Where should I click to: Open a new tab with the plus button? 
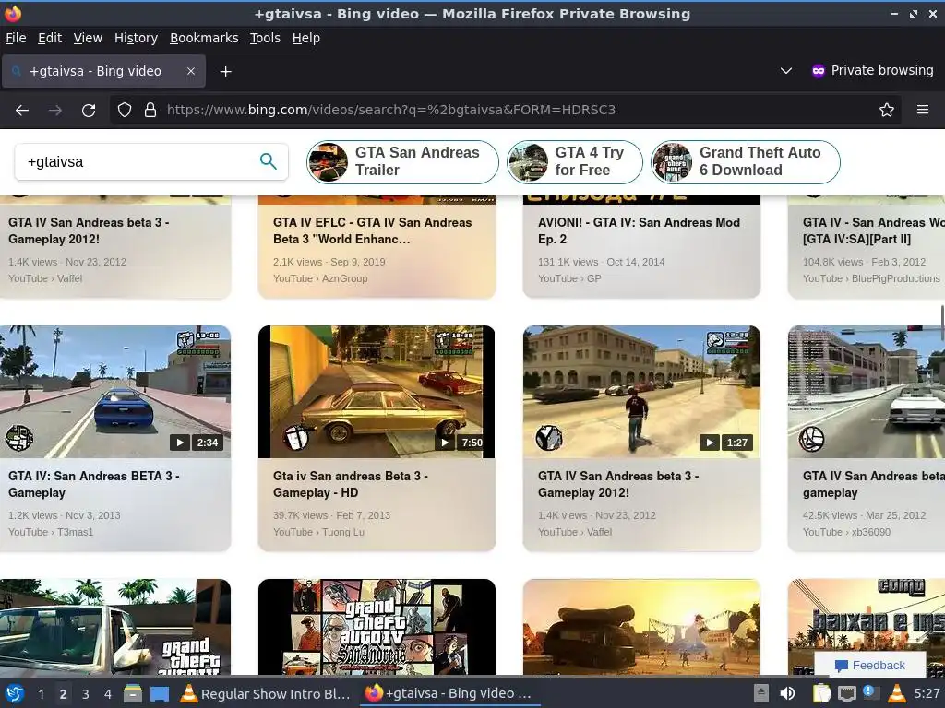tap(225, 72)
